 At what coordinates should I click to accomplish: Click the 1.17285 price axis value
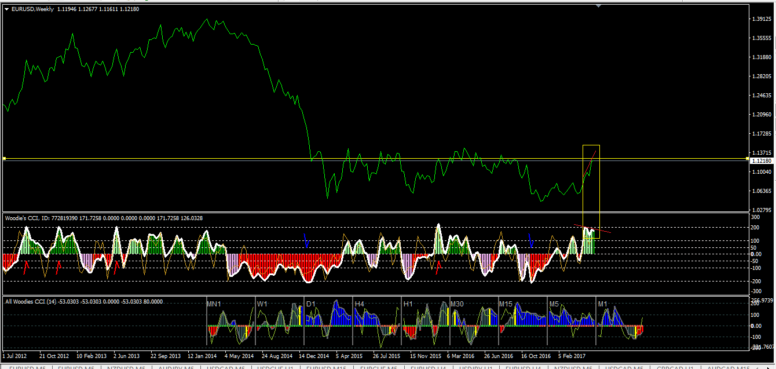[x=762, y=134]
